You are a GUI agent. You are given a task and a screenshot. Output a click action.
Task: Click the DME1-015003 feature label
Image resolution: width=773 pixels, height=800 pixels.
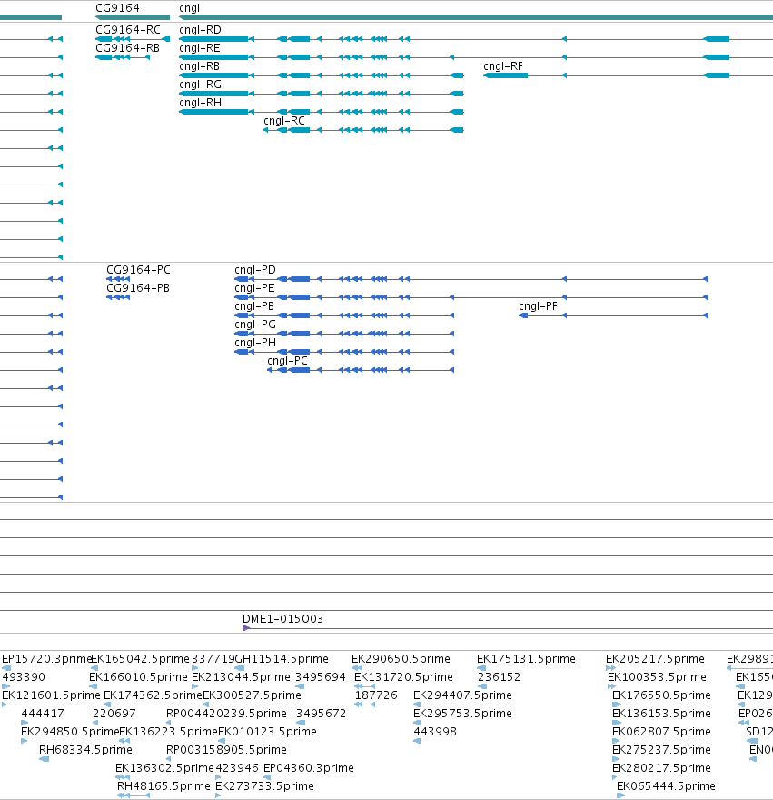[x=283, y=619]
